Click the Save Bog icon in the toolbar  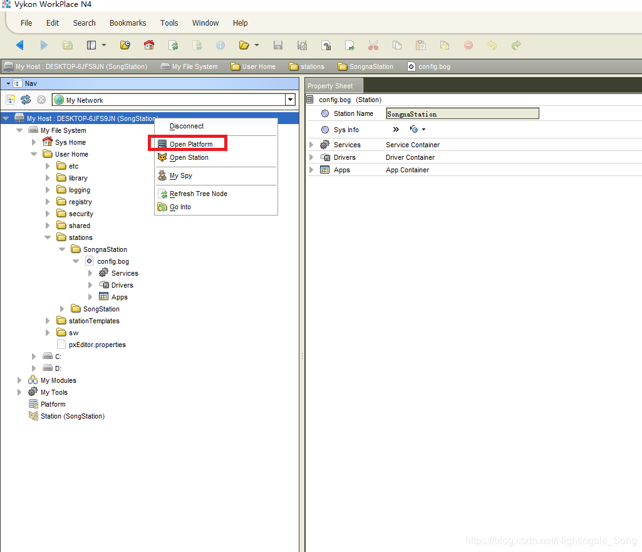coord(302,45)
